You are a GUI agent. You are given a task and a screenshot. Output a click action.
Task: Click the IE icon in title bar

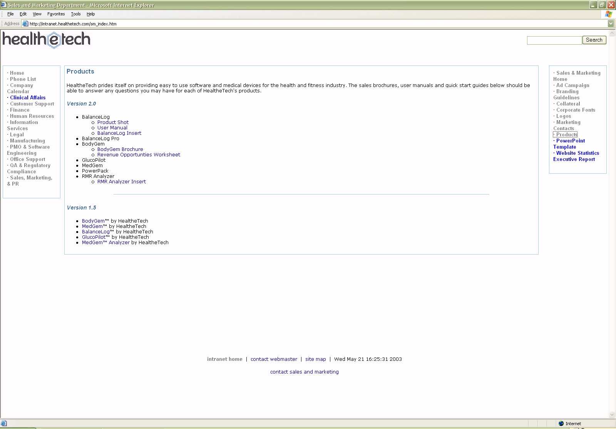pos(4,5)
